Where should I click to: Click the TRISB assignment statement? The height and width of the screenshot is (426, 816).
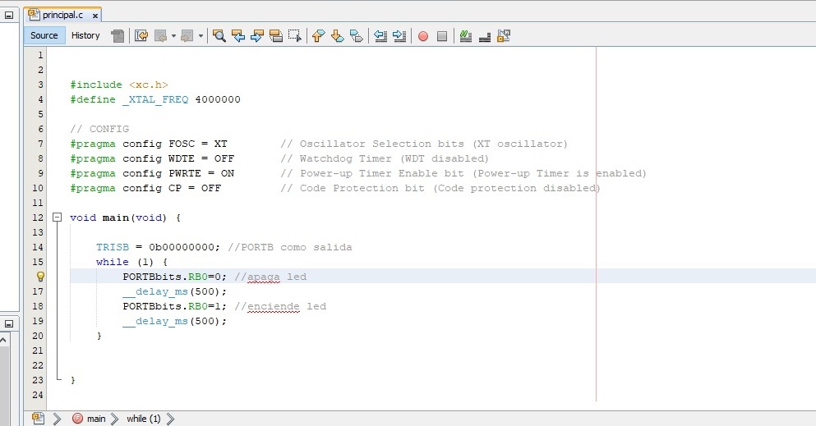click(159, 247)
